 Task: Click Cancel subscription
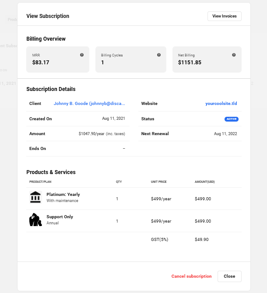coord(191,276)
